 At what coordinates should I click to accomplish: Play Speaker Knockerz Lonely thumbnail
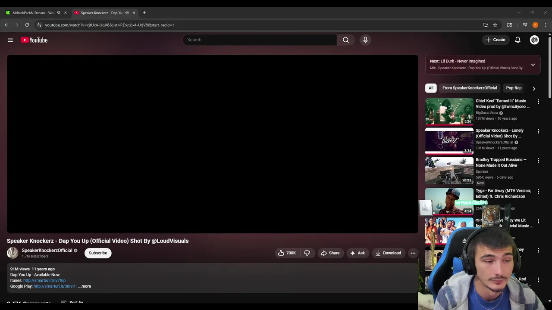tap(449, 141)
